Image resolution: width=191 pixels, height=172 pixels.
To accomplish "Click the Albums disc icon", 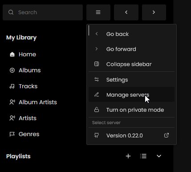I will (x=12, y=70).
